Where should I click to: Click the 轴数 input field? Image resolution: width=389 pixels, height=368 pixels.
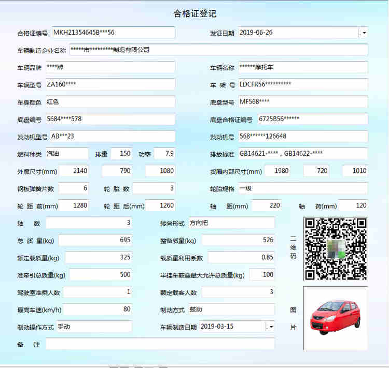coord(89,223)
